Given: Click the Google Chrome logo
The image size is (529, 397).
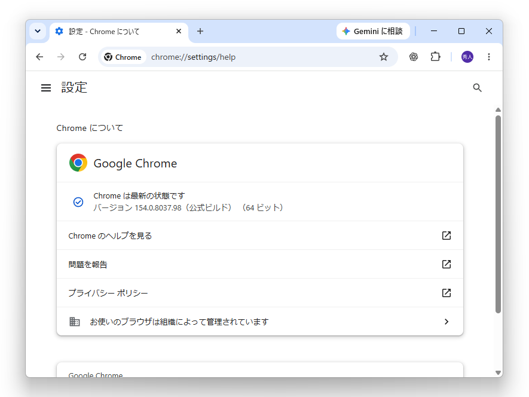Looking at the screenshot, I should click(78, 163).
